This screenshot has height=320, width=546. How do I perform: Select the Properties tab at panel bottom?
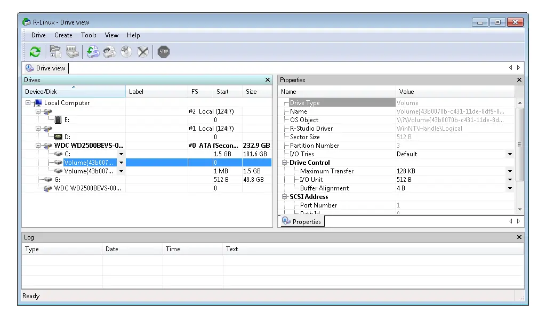pos(302,221)
